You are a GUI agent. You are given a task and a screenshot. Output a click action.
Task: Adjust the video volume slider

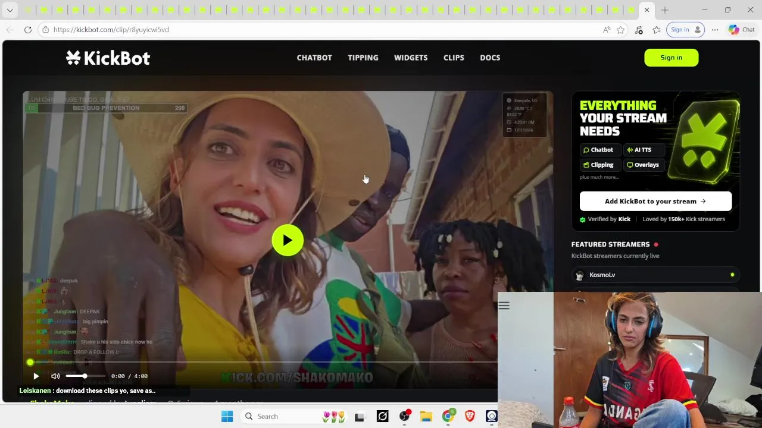point(85,376)
